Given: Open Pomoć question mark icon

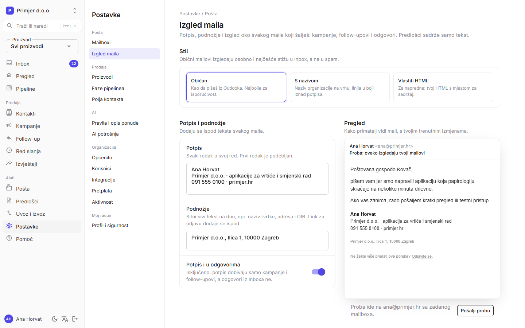Looking at the screenshot, I should [x=9, y=238].
